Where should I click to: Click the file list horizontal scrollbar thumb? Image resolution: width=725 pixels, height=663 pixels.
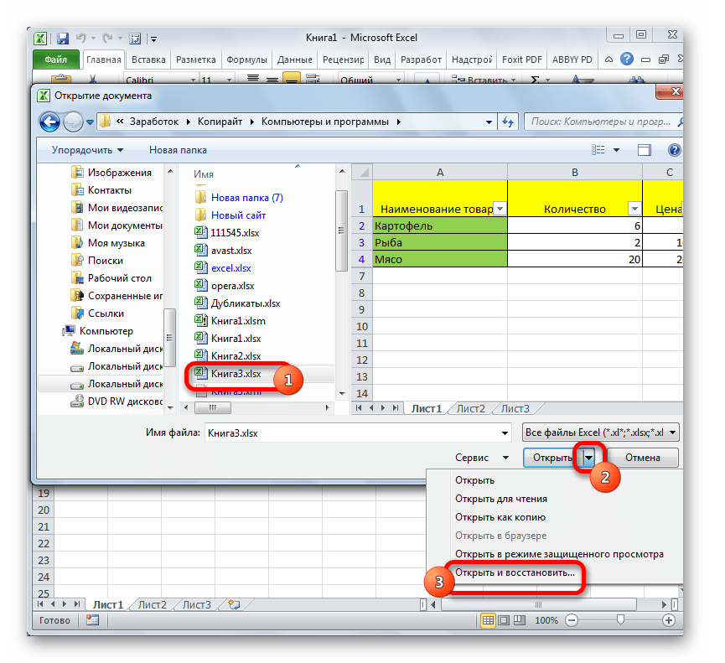pos(213,408)
